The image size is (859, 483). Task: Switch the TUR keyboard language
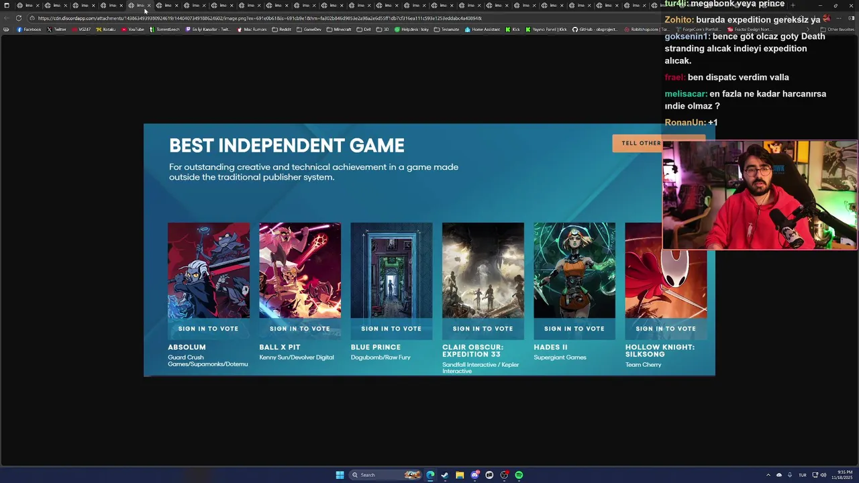click(802, 475)
